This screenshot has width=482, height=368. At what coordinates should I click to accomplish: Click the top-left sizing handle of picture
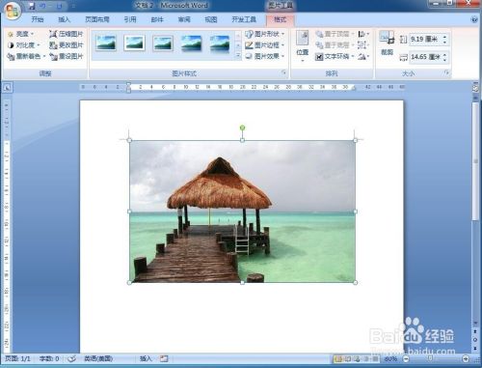(129, 140)
